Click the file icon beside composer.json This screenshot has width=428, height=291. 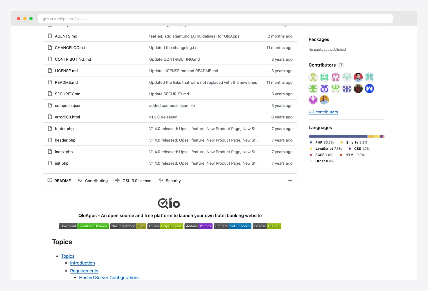(50, 105)
